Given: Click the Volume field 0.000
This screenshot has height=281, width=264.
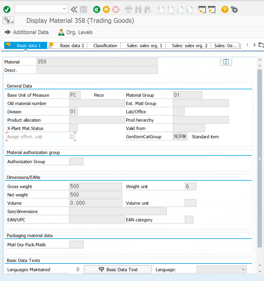Looking at the screenshot, I should (x=96, y=203).
